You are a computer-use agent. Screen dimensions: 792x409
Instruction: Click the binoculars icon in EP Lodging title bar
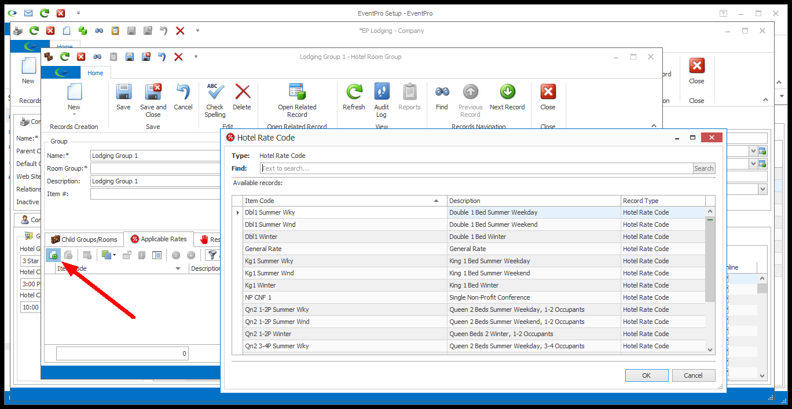click(x=99, y=31)
